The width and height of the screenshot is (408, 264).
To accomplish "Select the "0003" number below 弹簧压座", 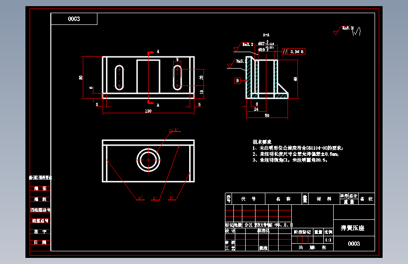I will click(x=354, y=243).
